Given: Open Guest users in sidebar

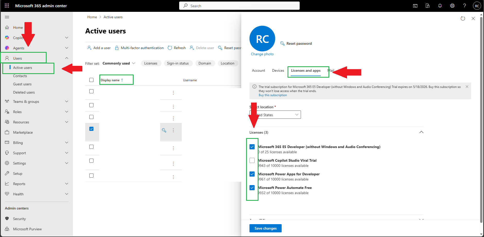Looking at the screenshot, I should click(22, 84).
